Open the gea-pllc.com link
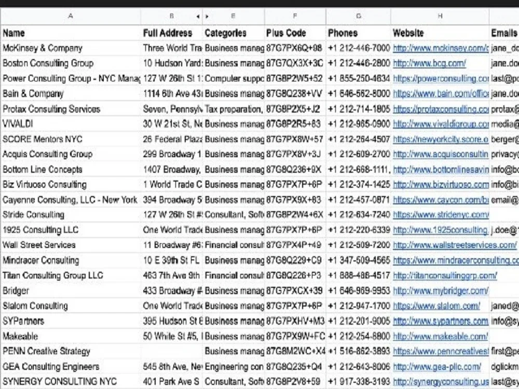Screen dimensions: 519x389 click(x=437, y=367)
